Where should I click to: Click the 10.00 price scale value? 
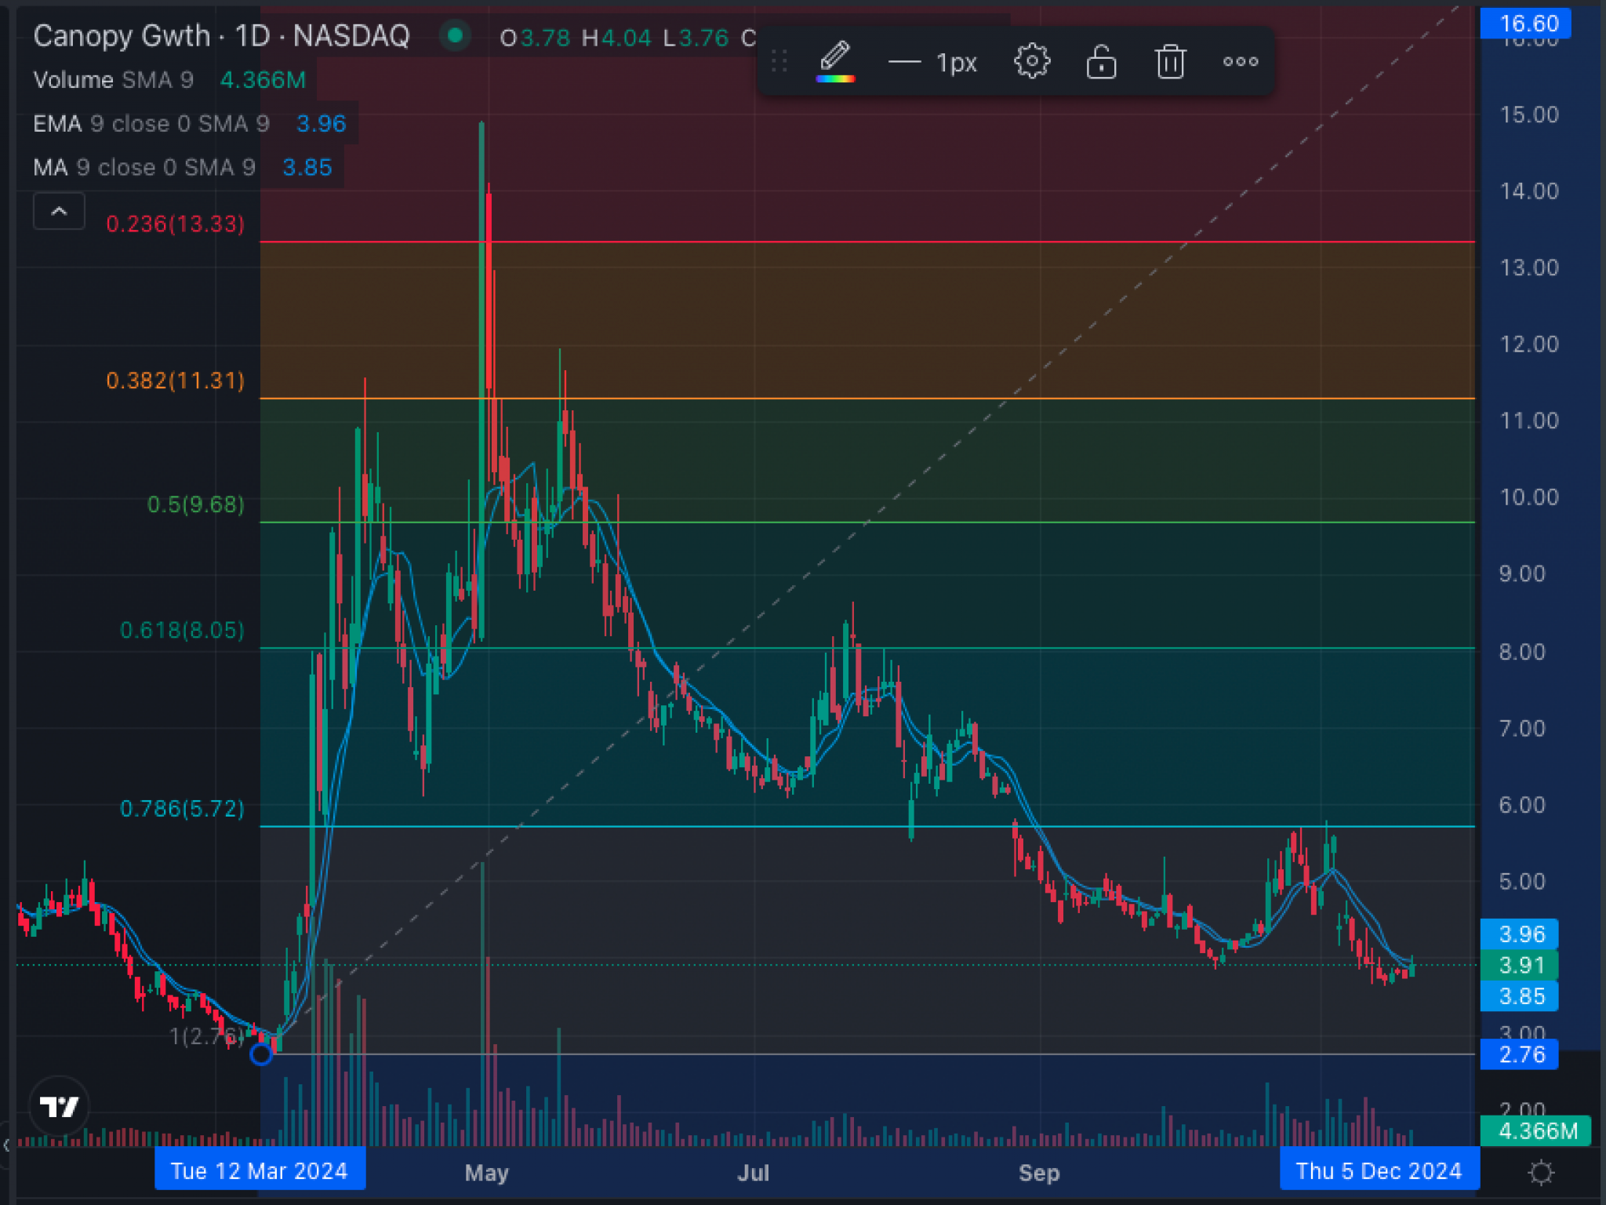click(1529, 497)
